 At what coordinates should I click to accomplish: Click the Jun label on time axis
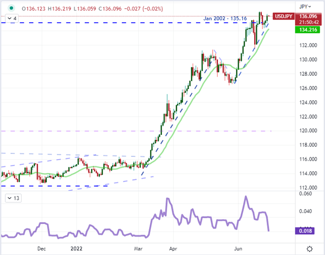(238, 249)
